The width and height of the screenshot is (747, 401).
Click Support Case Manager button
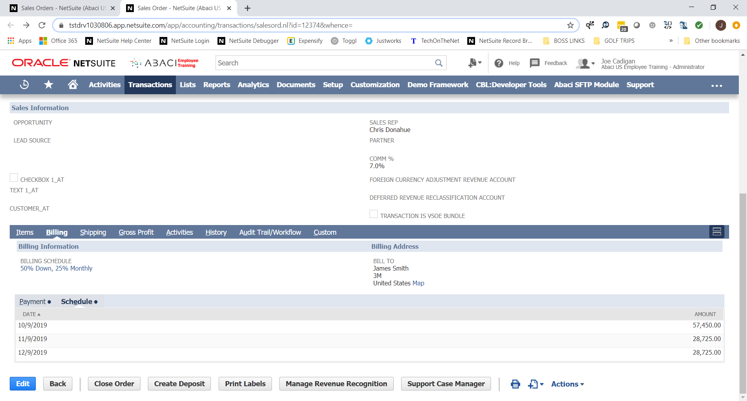click(x=446, y=384)
